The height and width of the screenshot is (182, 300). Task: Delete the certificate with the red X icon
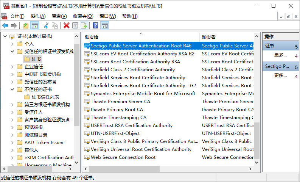click(67, 25)
